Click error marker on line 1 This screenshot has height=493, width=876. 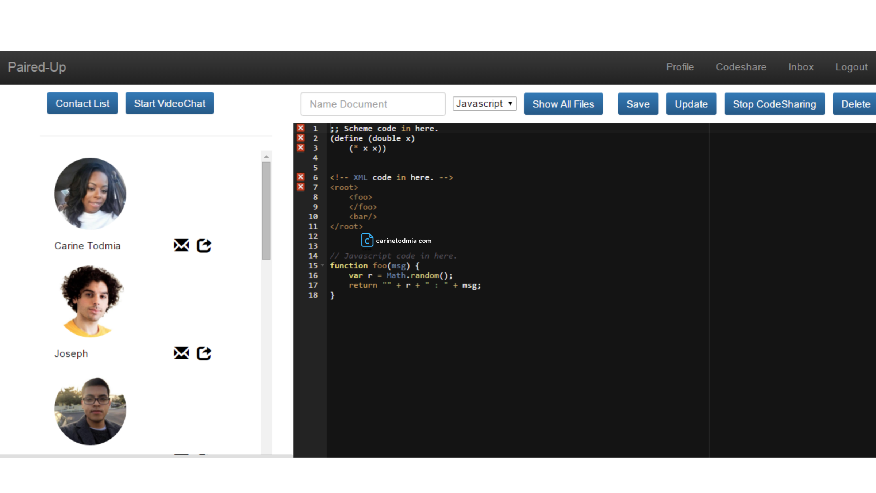[x=300, y=128]
